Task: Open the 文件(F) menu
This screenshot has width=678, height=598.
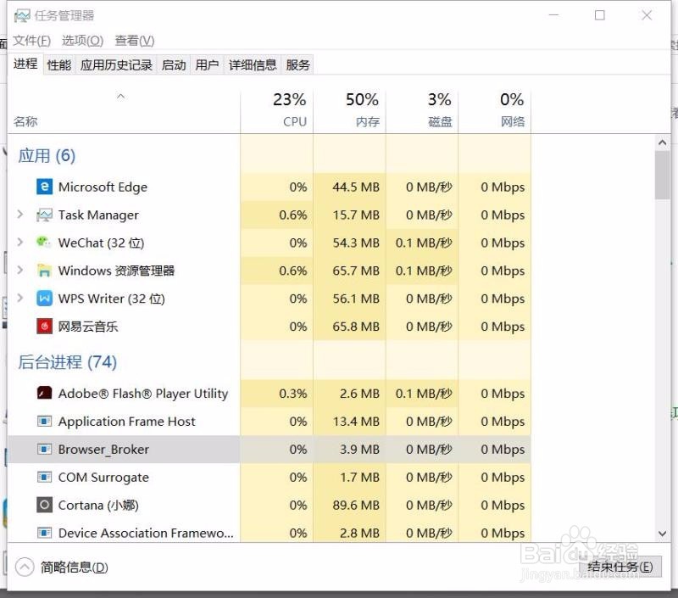Action: click(31, 41)
